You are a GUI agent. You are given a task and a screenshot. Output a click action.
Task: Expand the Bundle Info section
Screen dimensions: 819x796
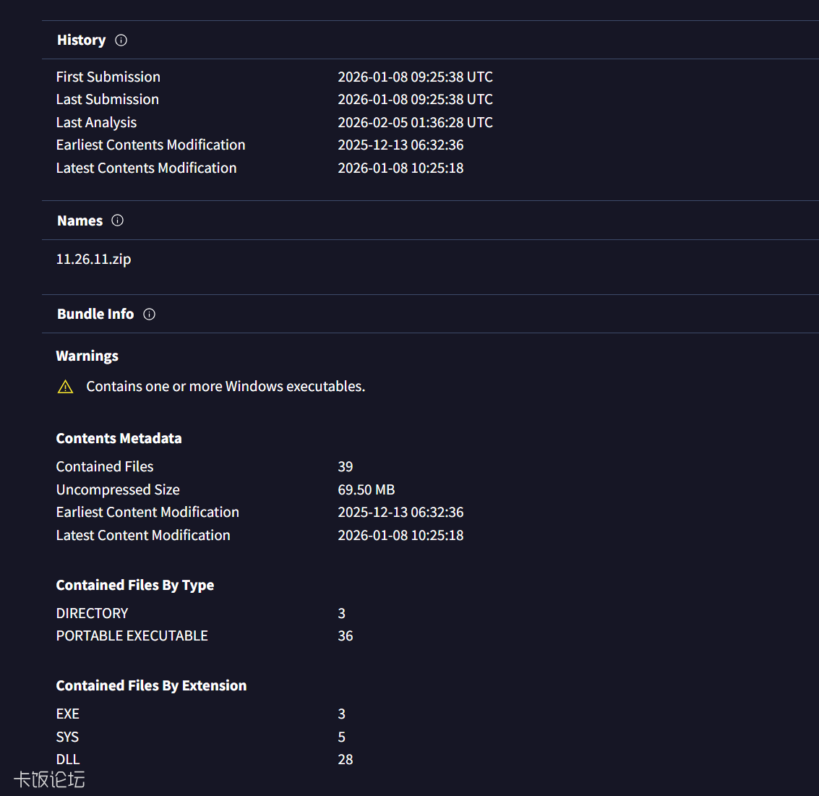pyautogui.click(x=95, y=314)
